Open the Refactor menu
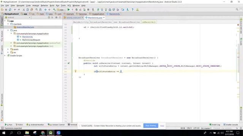 tap(44, 6)
